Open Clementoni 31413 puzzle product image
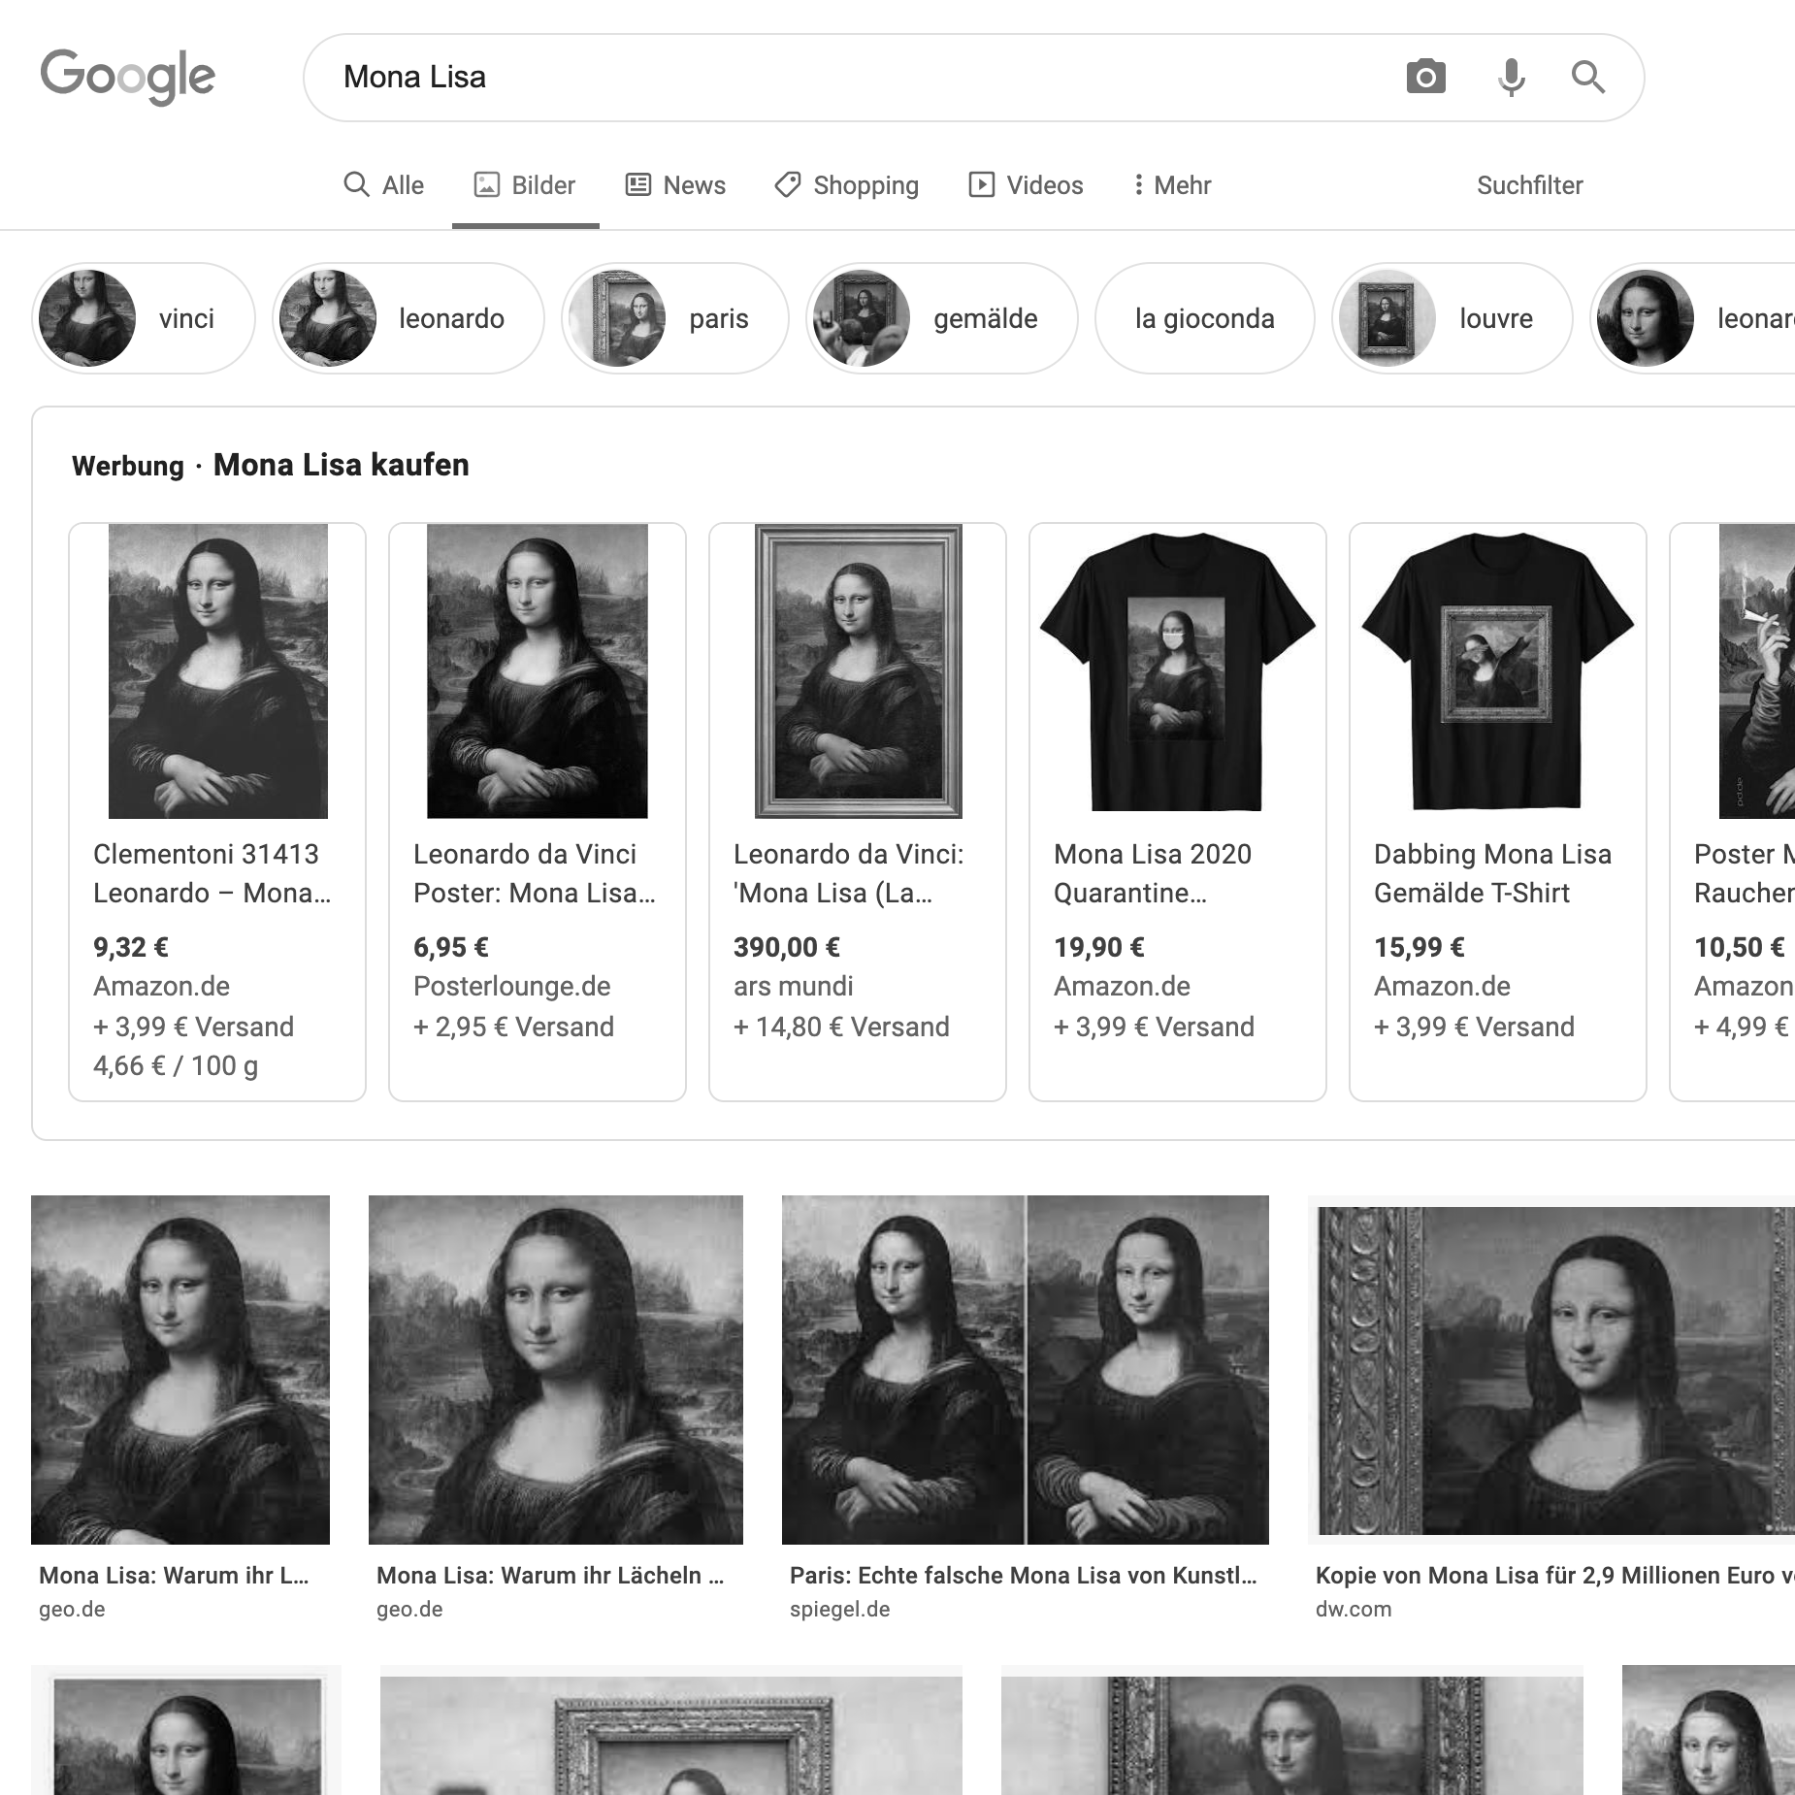This screenshot has width=1795, height=1795. 218,671
